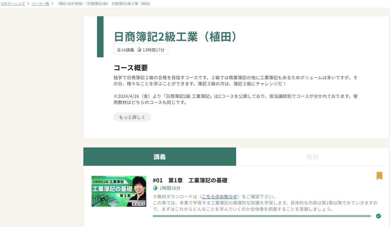Open the こちらのお知らせ link
Image resolution: width=390 pixels, height=227 pixels.
220,197
